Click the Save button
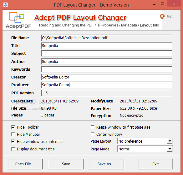Screen dimensions: 183x175 pos(66,164)
